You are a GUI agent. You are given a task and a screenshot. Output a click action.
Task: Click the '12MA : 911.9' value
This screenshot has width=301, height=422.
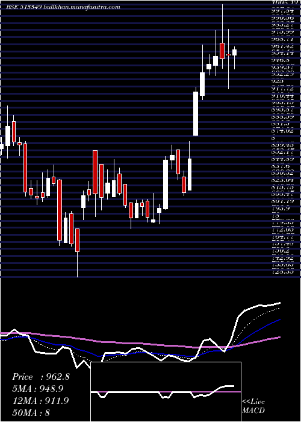pyautogui.click(x=40, y=401)
